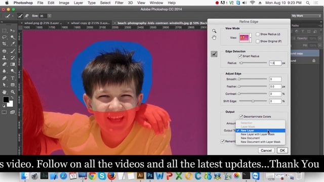Open the Layer menu
The height and width of the screenshot is (182, 324).
[x=78, y=3]
